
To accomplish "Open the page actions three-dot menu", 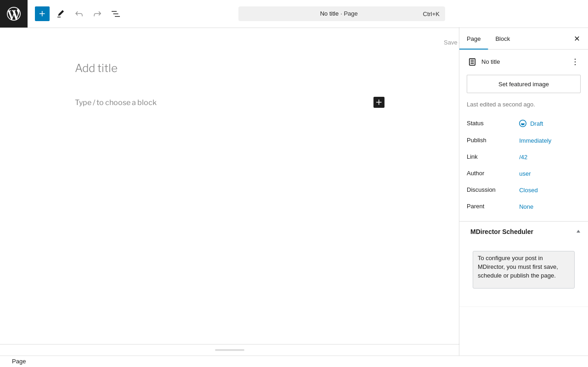I will click(575, 61).
